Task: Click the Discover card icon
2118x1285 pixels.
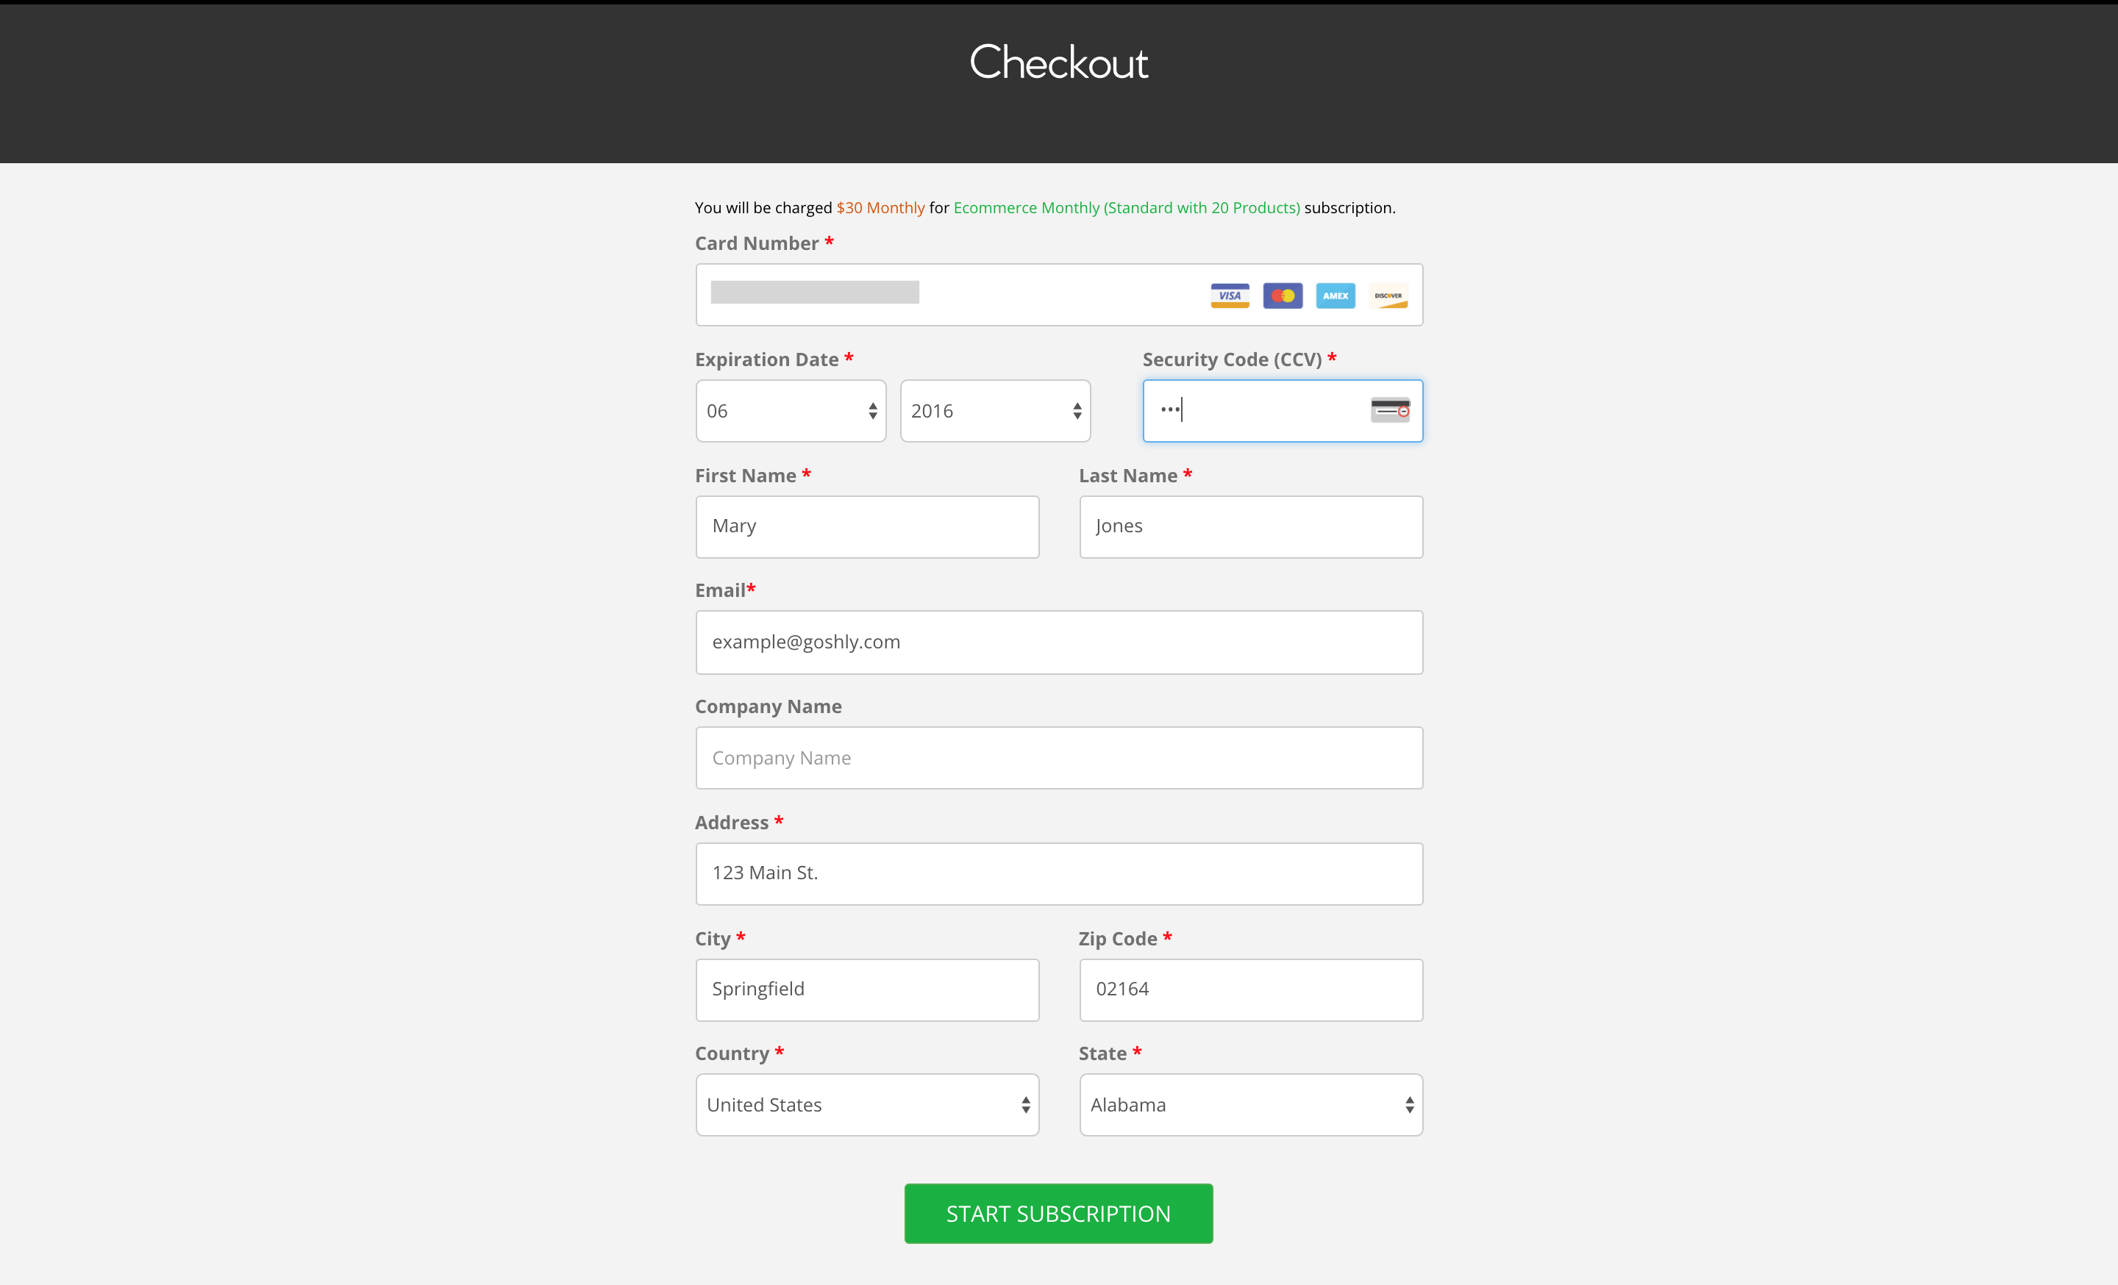Action: [x=1388, y=296]
